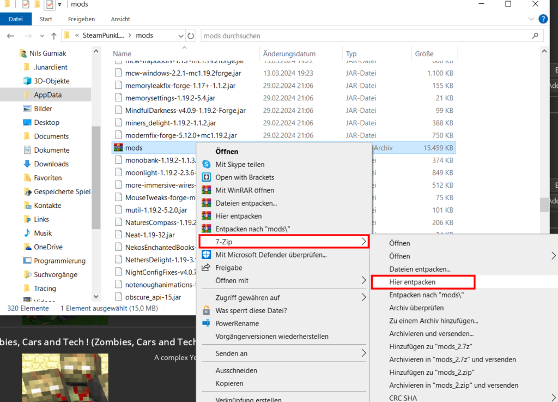This screenshot has height=402, width=558.
Task: Open the Datei menu button
Action: (x=16, y=19)
